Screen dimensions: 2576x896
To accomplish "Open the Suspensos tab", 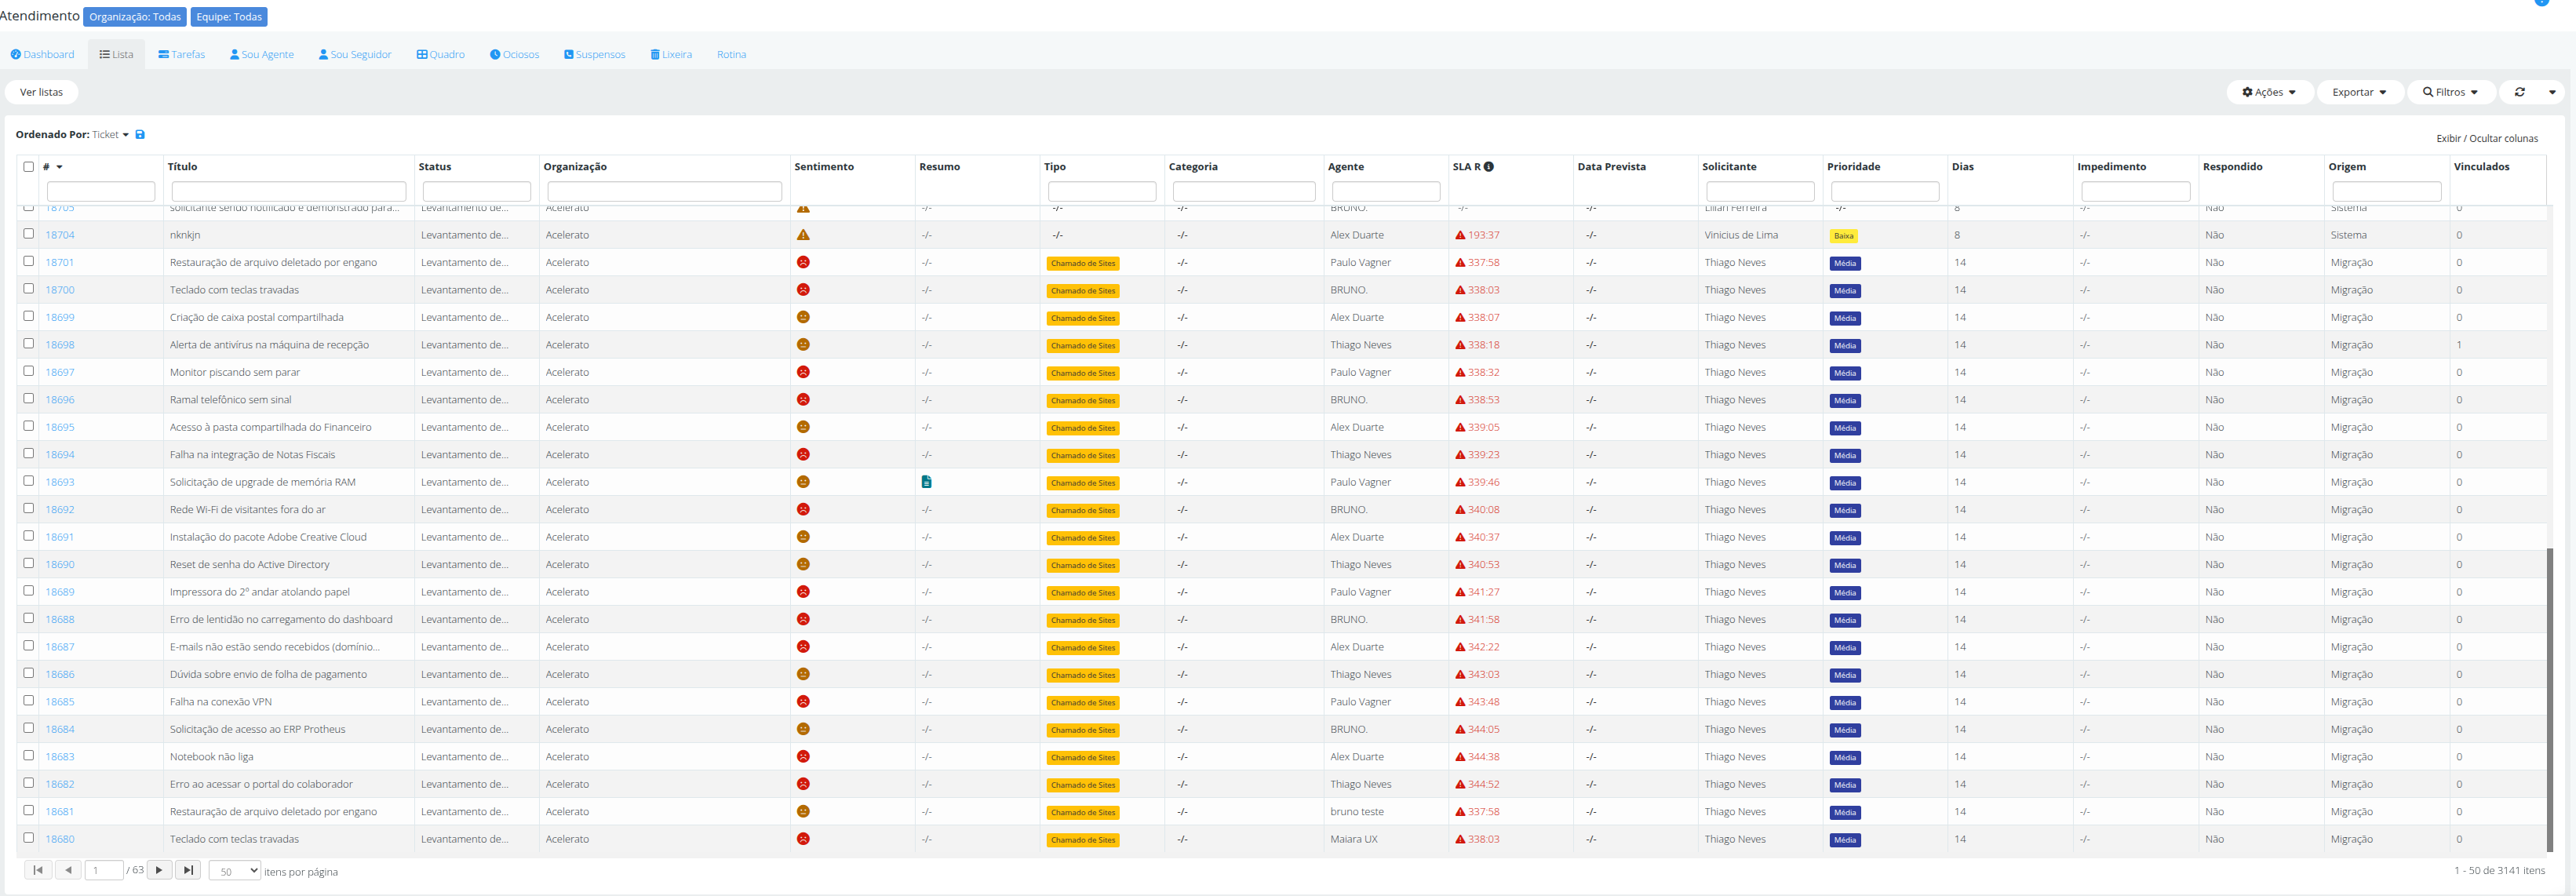I will tap(594, 55).
